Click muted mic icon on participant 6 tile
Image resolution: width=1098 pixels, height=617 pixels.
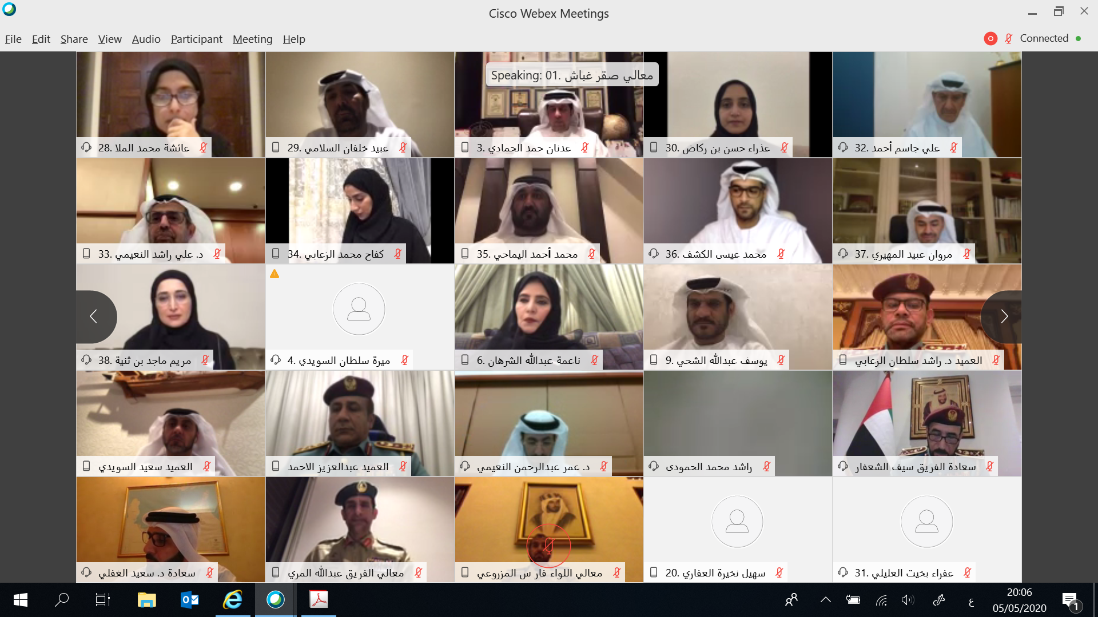(594, 360)
